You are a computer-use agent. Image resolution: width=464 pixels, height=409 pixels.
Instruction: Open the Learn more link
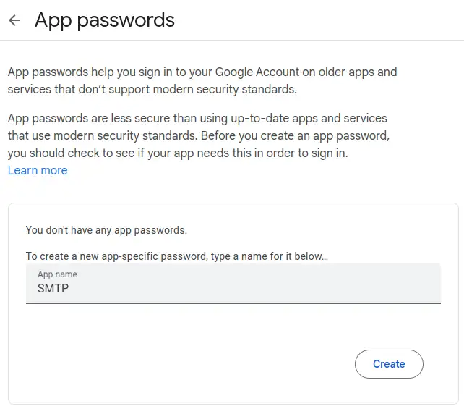coord(38,170)
